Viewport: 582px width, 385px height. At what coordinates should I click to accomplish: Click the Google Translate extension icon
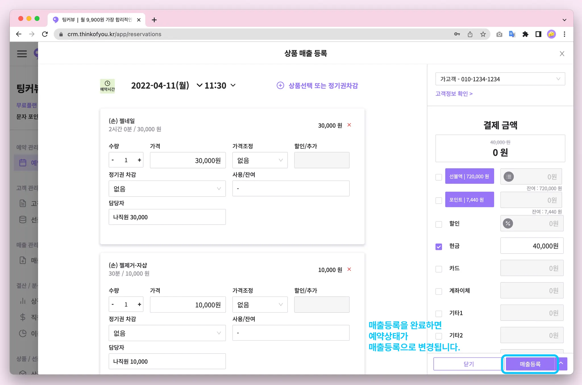point(512,34)
